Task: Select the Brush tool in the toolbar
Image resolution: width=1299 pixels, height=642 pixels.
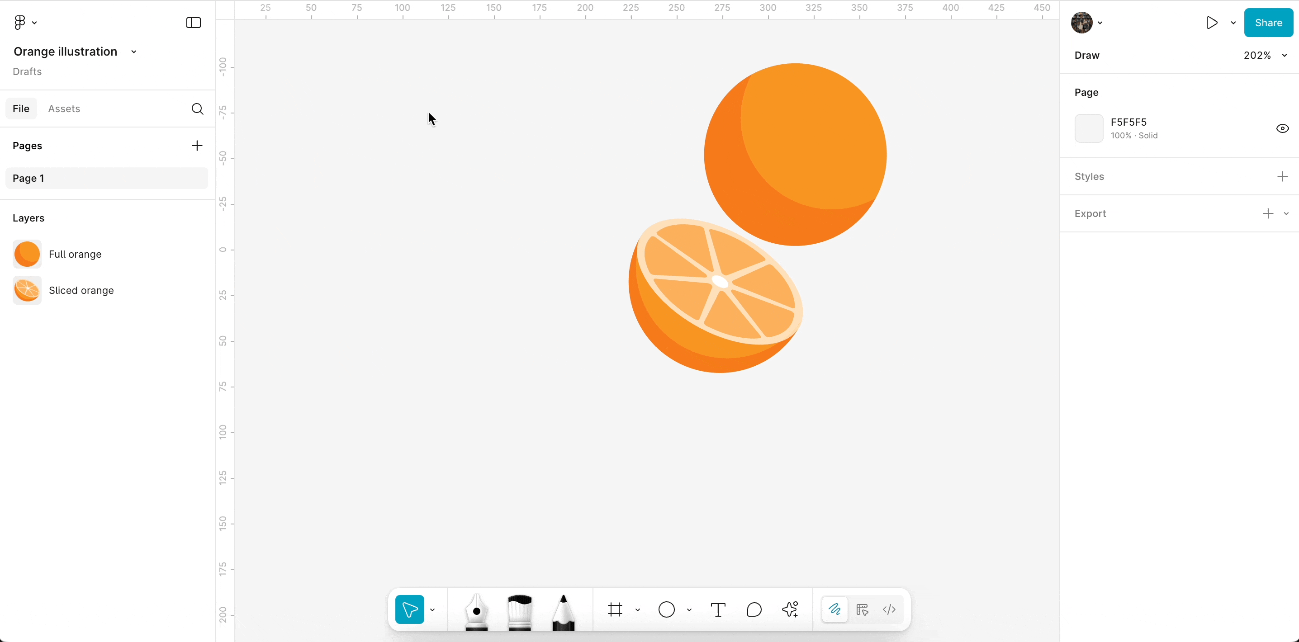Action: (x=519, y=610)
